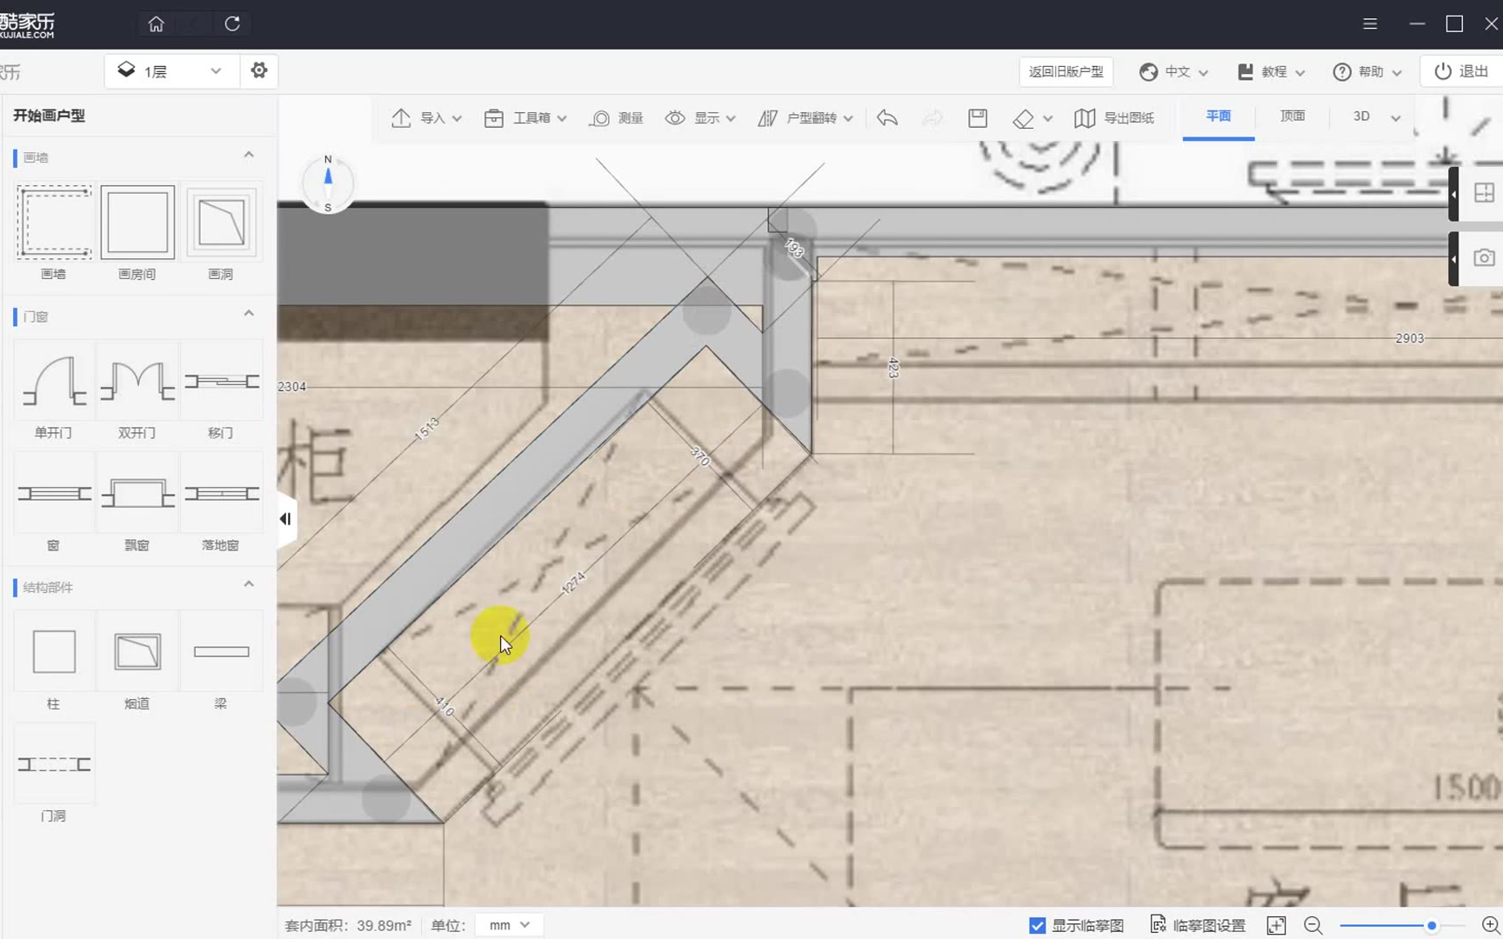Switch to the 3D view tab
Screen dimensions: 1503x939
[x=1361, y=117]
